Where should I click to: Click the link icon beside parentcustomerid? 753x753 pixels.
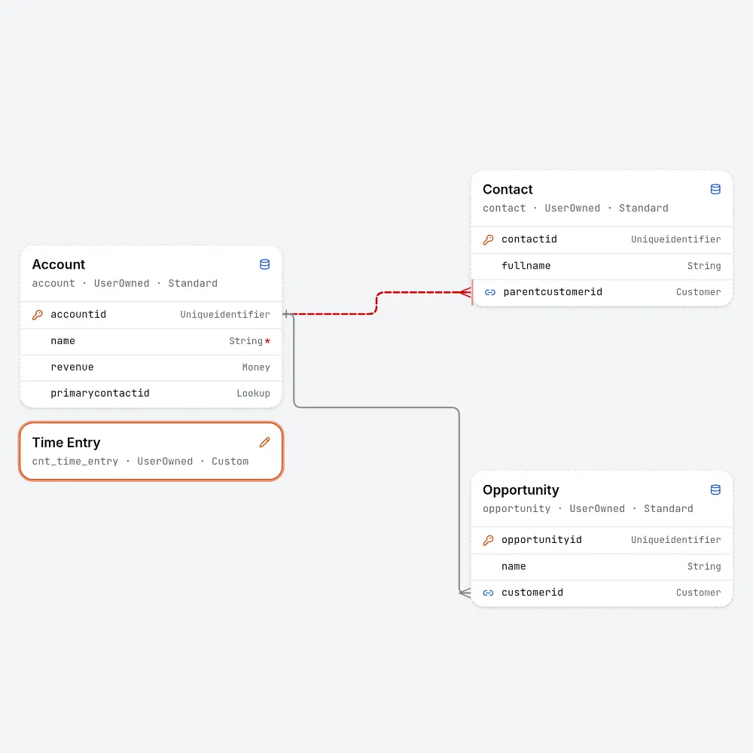tap(490, 292)
